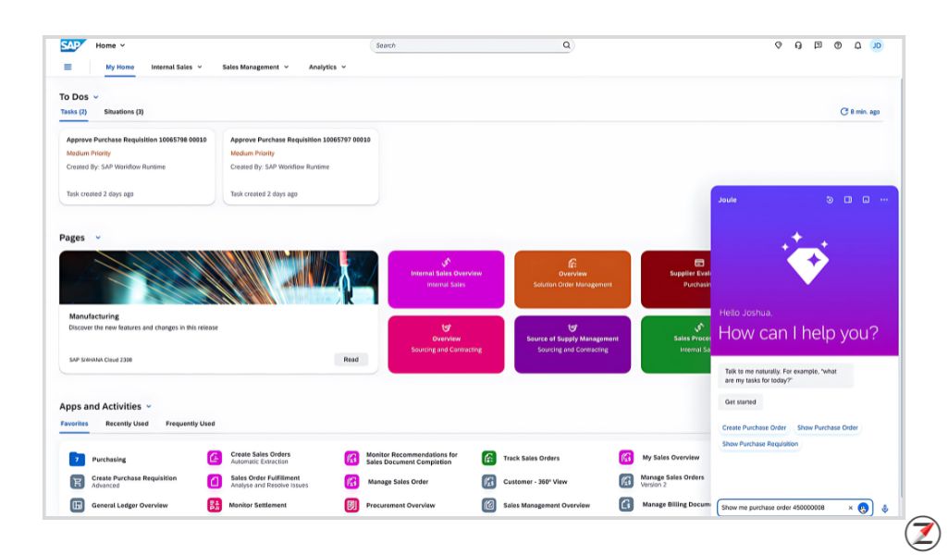Switch to the Situations (3) tab

tap(123, 112)
